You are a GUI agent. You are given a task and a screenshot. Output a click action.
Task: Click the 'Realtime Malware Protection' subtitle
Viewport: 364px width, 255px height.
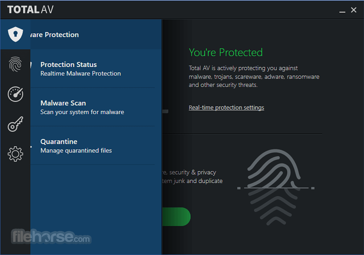click(x=81, y=74)
